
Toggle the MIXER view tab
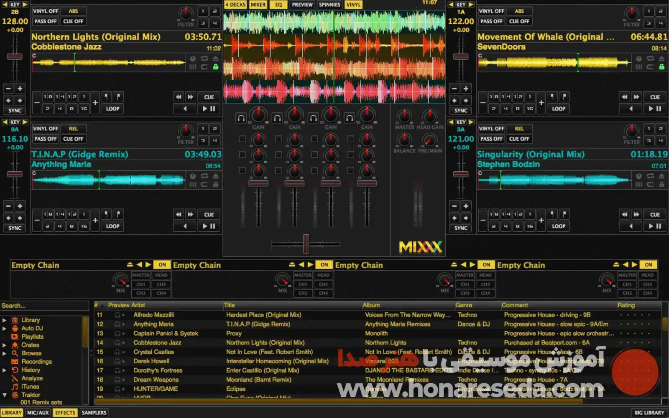point(258,5)
